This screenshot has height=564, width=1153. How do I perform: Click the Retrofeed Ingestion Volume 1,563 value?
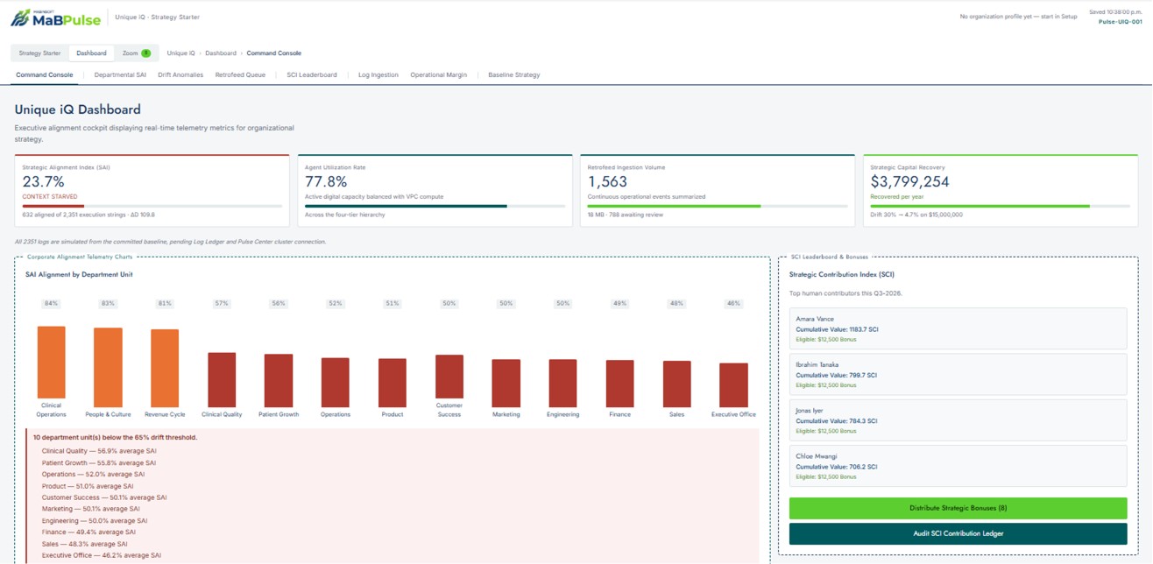pos(607,181)
